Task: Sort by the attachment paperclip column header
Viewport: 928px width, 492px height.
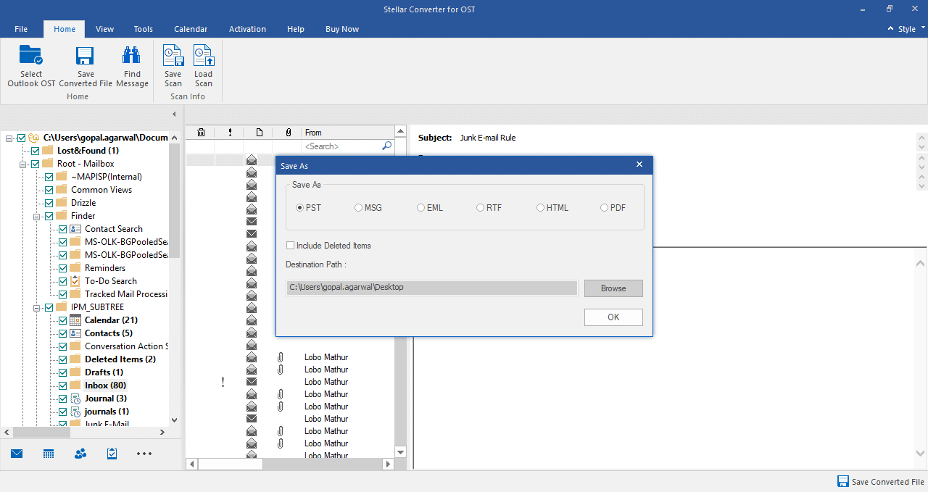Action: point(288,133)
